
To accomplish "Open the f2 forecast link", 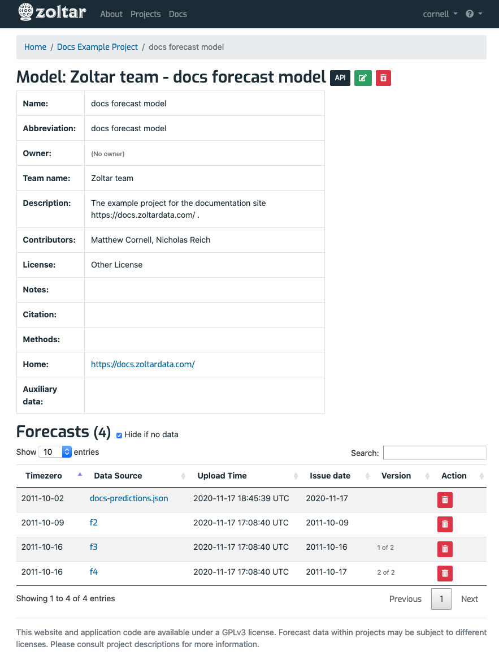I will point(94,523).
